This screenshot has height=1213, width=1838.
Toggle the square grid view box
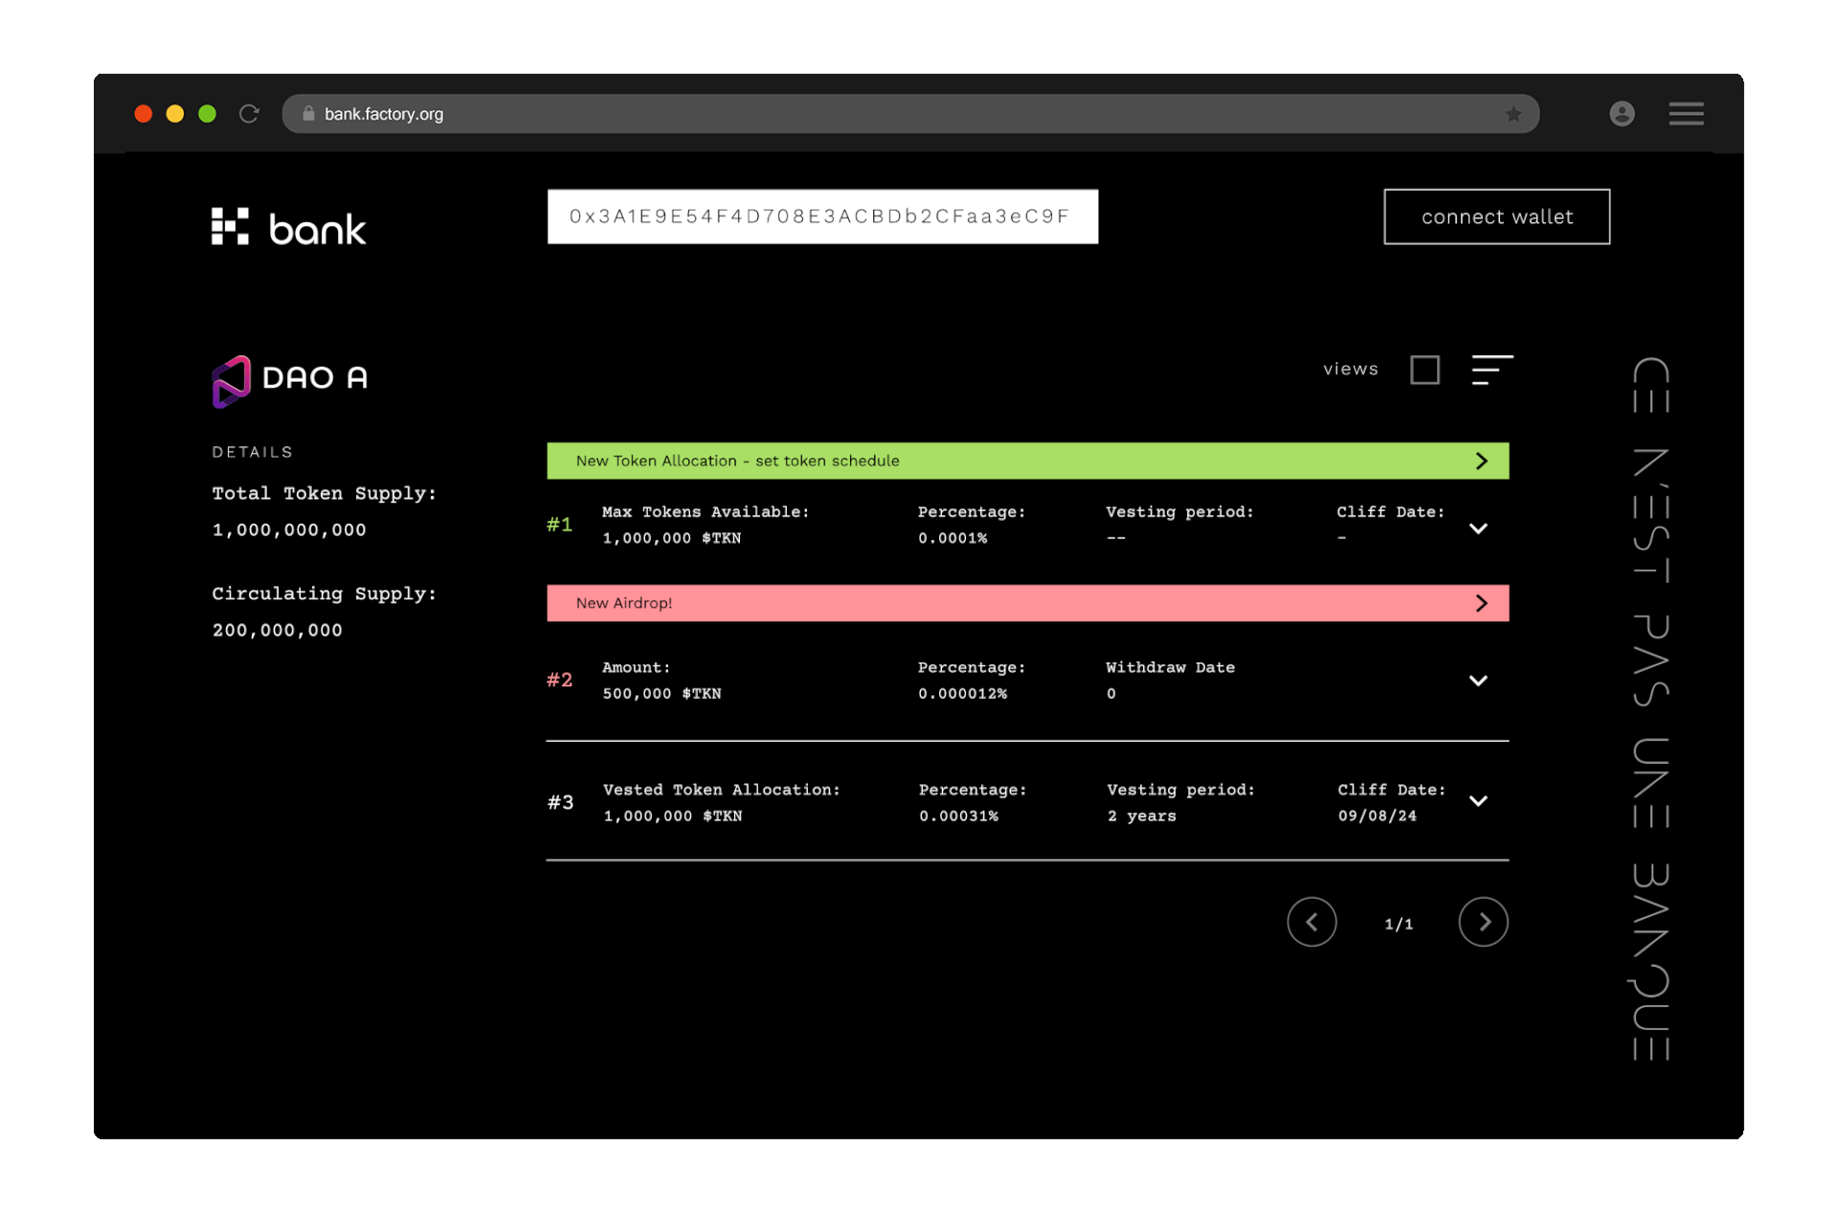(x=1424, y=370)
